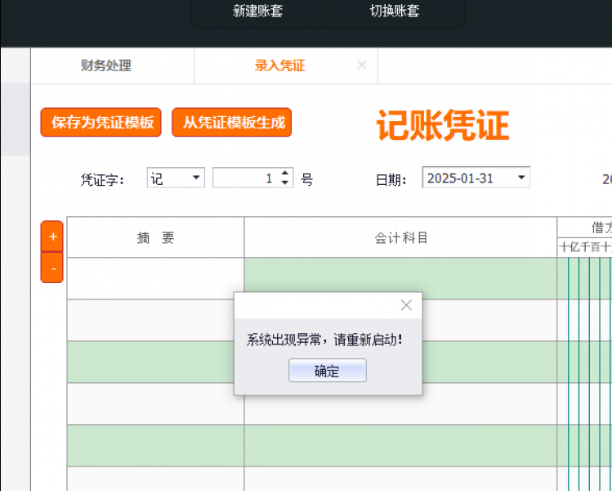The width and height of the screenshot is (612, 491).
Task: Click the first row 摘要 cell
Action: (x=155, y=278)
